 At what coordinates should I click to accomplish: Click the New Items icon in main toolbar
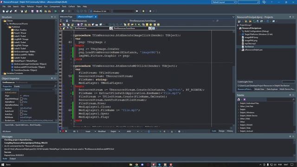tap(4, 11)
